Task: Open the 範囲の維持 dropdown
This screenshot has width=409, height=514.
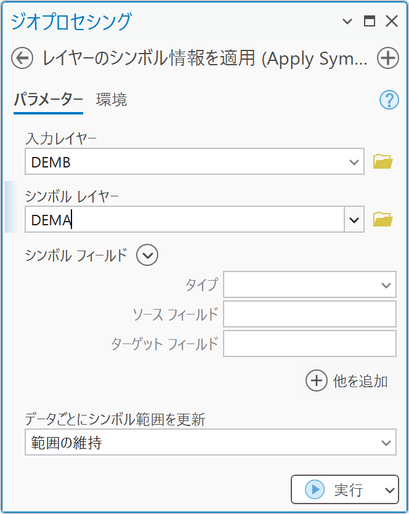Action: point(386,443)
